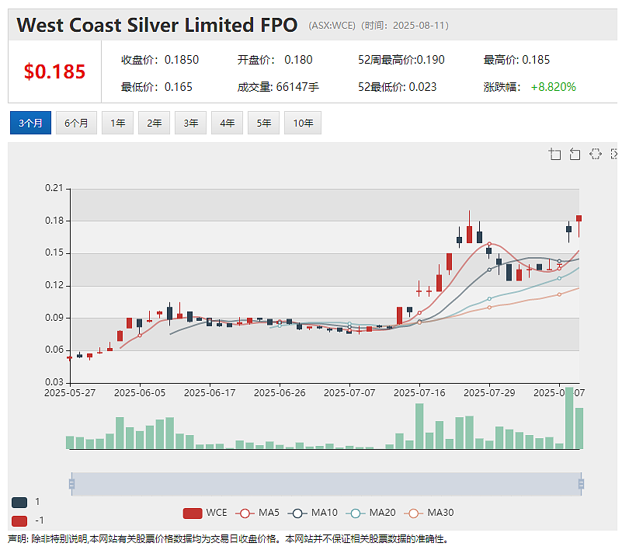Viewport: 629px width, 550px height.
Task: Click the $0.185 current price text
Action: 54,71
